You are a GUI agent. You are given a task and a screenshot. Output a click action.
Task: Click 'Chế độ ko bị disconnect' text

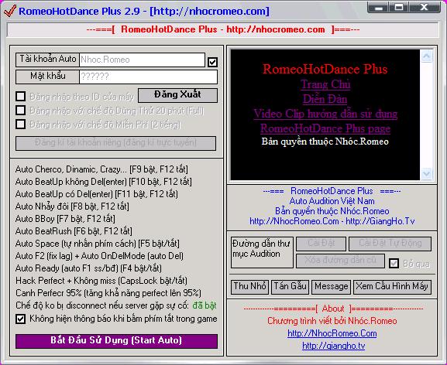(102, 305)
